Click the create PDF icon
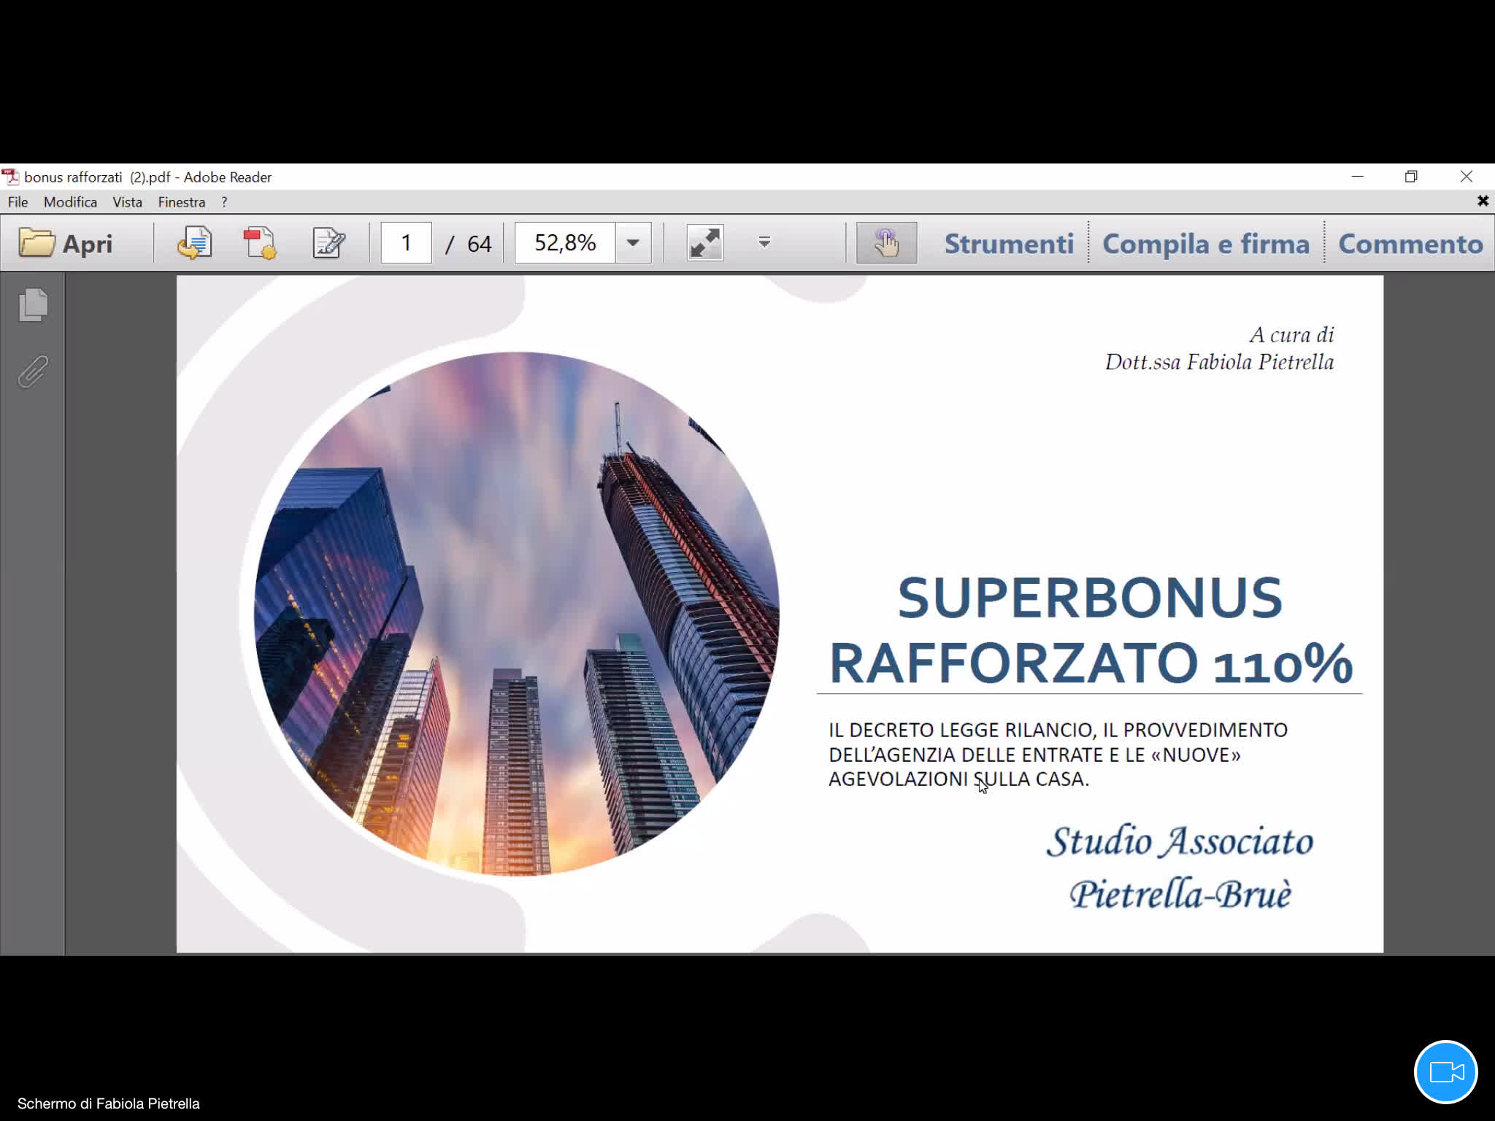This screenshot has height=1121, width=1495. 260,243
